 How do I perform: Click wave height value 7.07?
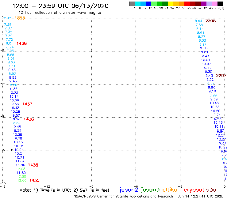(8, 28)
